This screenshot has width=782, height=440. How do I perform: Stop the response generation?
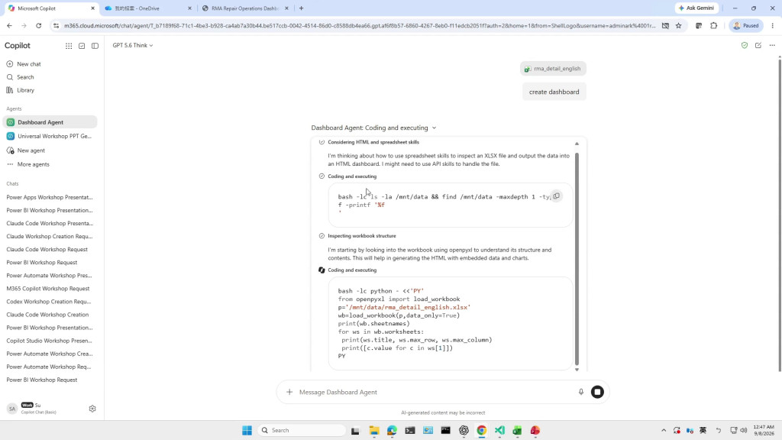coord(597,392)
